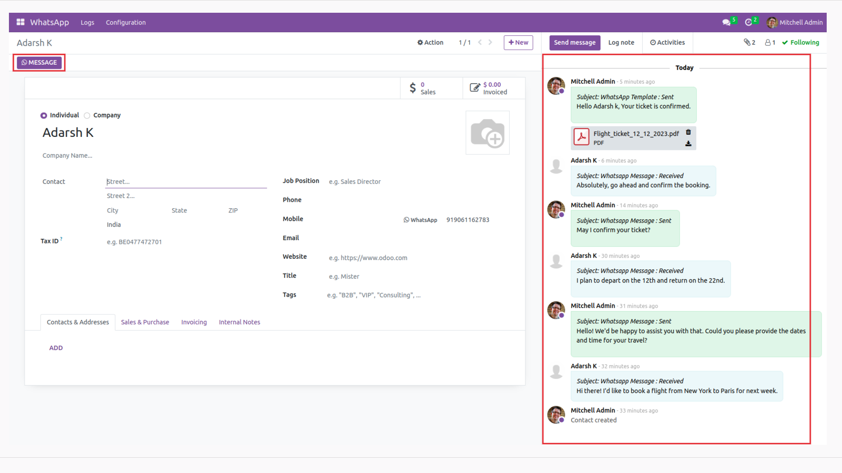This screenshot has width=842, height=473.
Task: Select the Company radio button
Action: click(x=87, y=115)
